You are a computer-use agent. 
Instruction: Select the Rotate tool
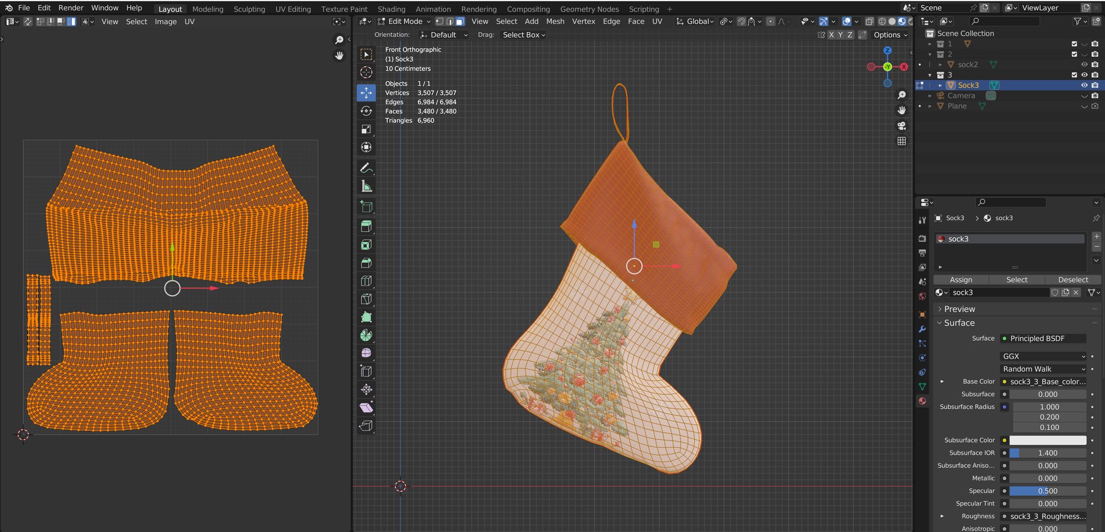pos(366,111)
